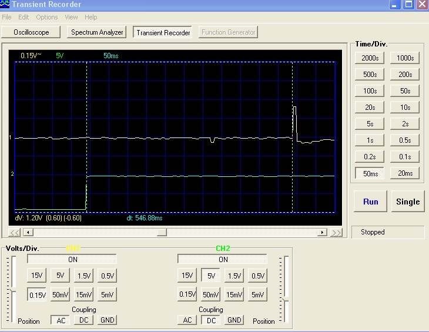
Task: Set Time/Div to 200s
Action: [405, 75]
